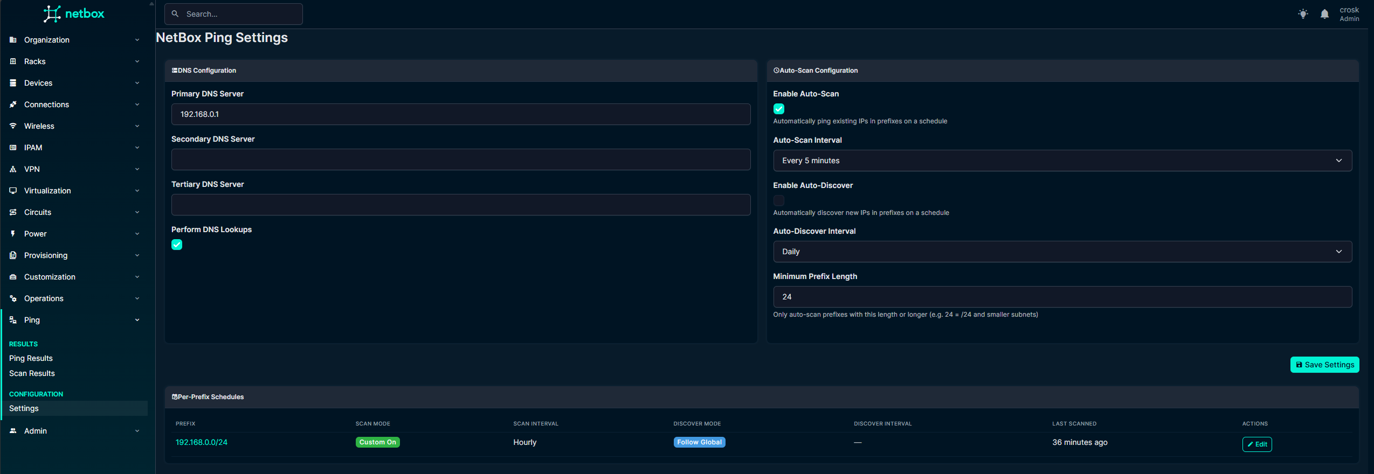Focus the Search field

pos(233,14)
